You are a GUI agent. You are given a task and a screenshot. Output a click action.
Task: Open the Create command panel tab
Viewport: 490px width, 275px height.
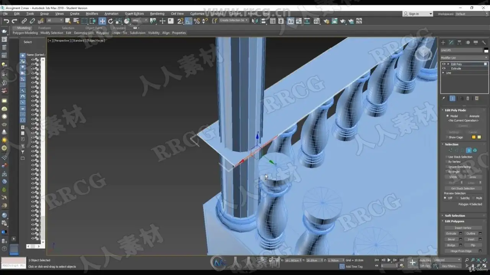(443, 42)
